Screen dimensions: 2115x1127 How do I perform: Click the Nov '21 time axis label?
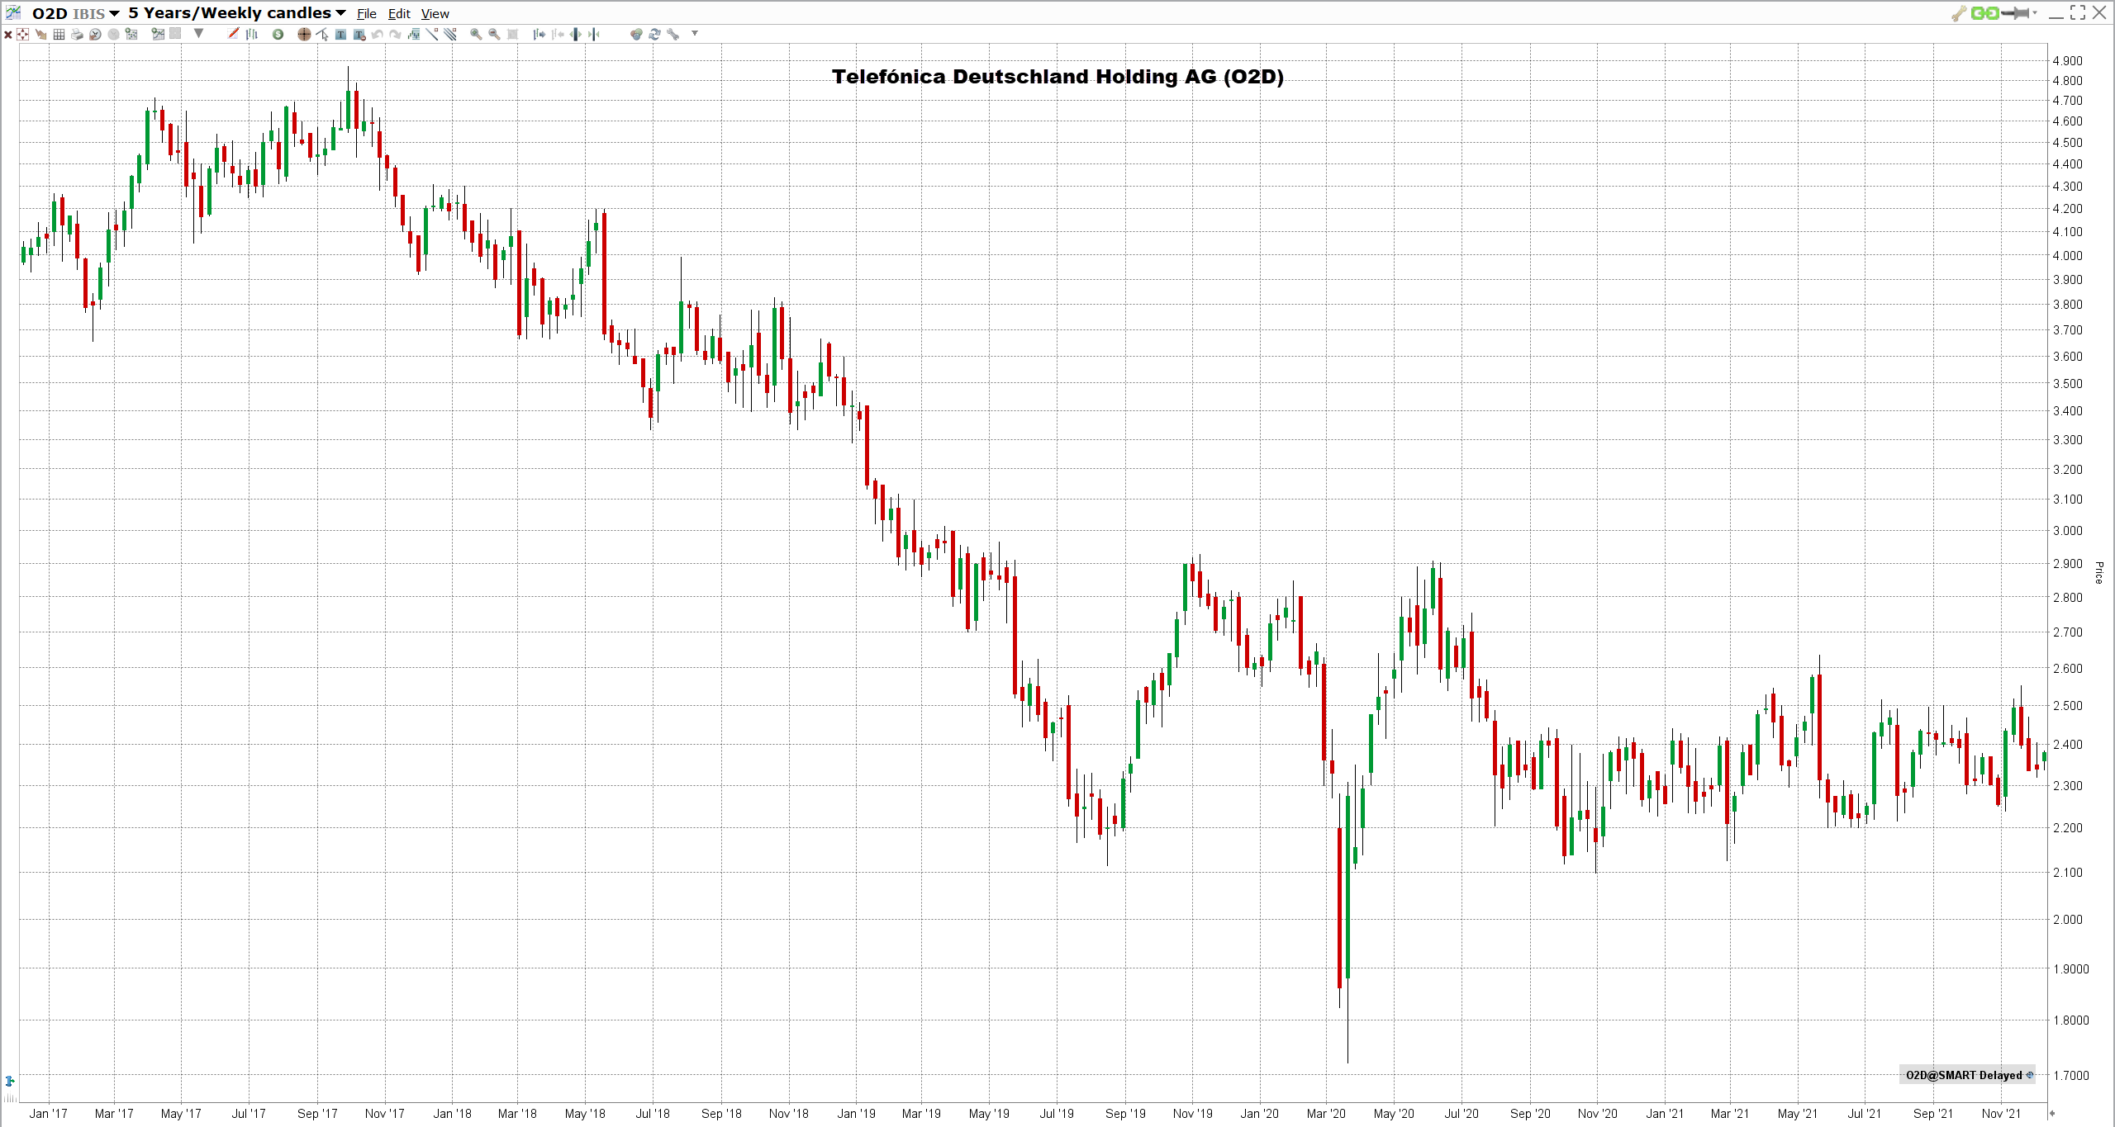pyautogui.click(x=2001, y=1114)
